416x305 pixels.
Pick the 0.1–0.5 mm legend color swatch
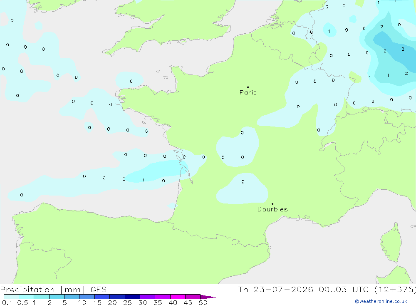(11, 297)
